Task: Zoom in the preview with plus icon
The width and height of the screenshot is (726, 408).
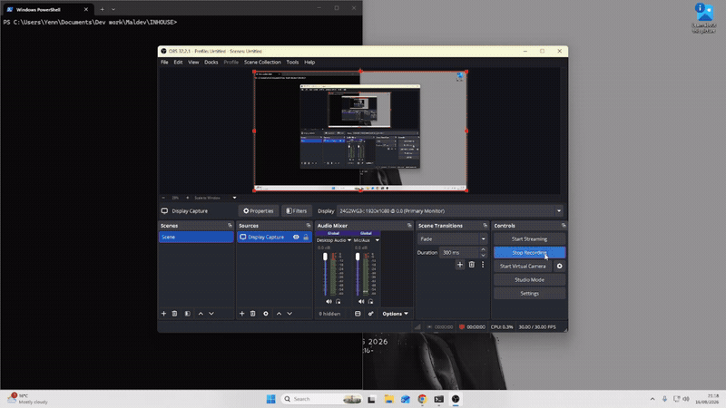Action: pos(188,198)
